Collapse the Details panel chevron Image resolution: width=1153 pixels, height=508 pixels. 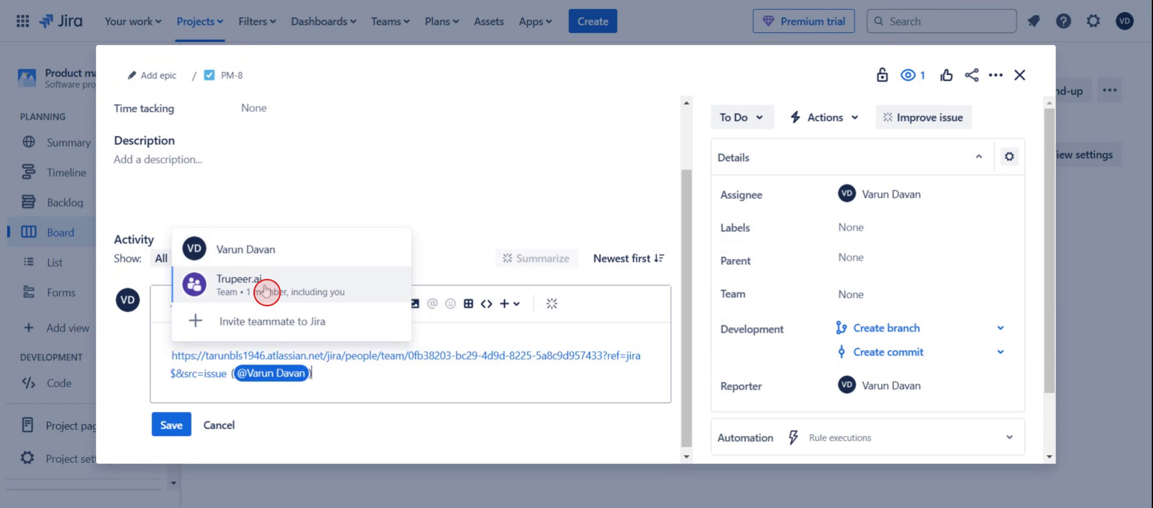979,157
